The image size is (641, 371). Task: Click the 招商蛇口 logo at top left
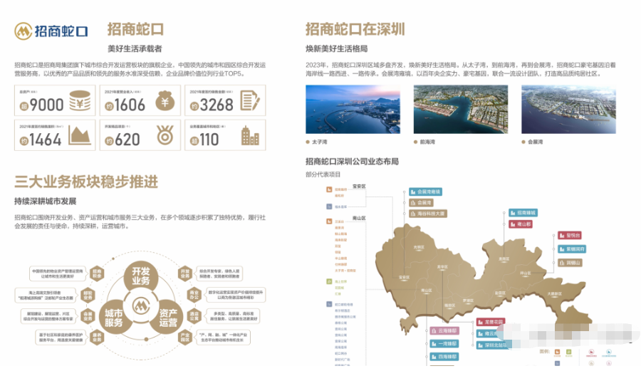pyautogui.click(x=51, y=31)
